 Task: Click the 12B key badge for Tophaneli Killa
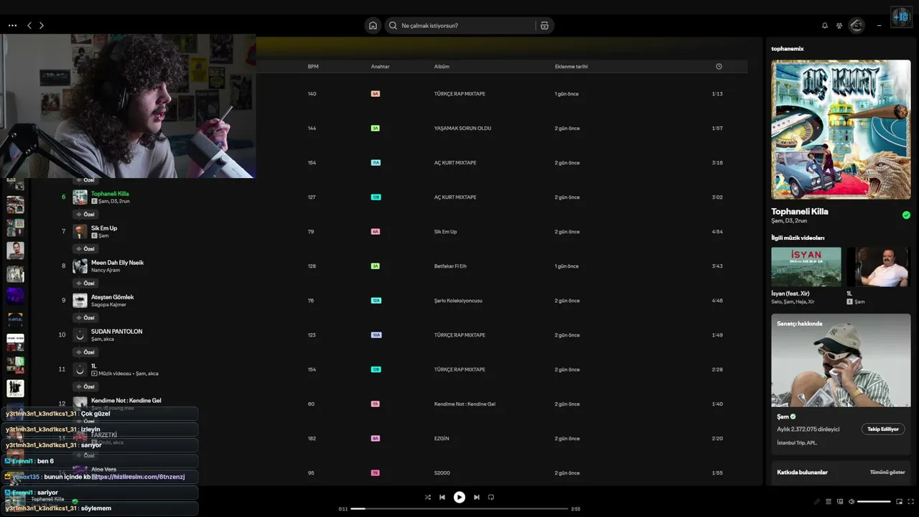[x=375, y=197]
